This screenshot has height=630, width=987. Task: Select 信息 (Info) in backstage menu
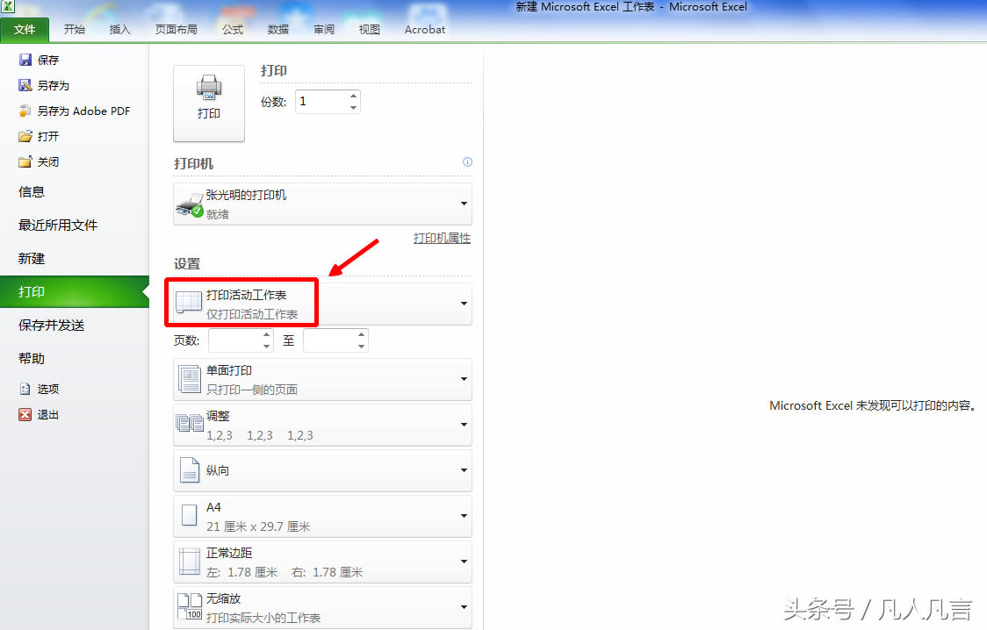[32, 192]
